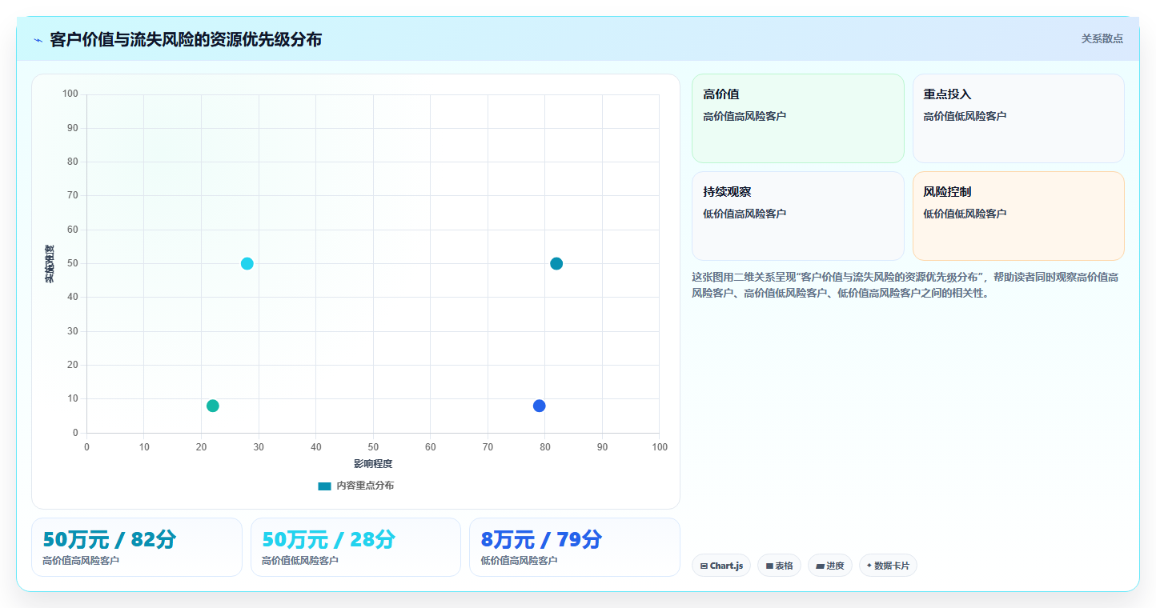The width and height of the screenshot is (1156, 608).
Task: Click the y-axis title 实施难度
Action: (x=50, y=264)
